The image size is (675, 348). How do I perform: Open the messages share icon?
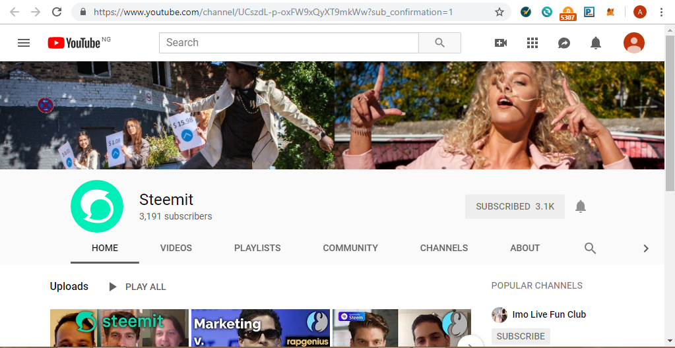click(x=564, y=43)
